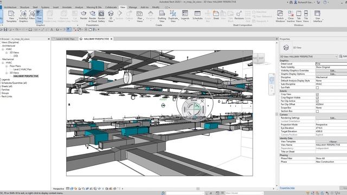Screen dimensions: 347x195
Task: Open Legends in the Create panel
Action: 185,15
